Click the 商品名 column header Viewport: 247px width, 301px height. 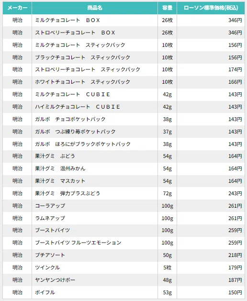pos(95,8)
